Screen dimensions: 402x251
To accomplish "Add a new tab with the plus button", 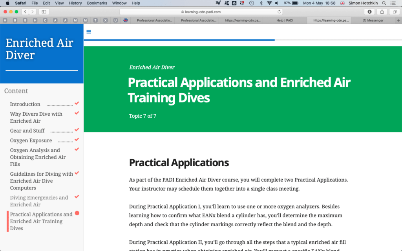I will [x=398, y=20].
